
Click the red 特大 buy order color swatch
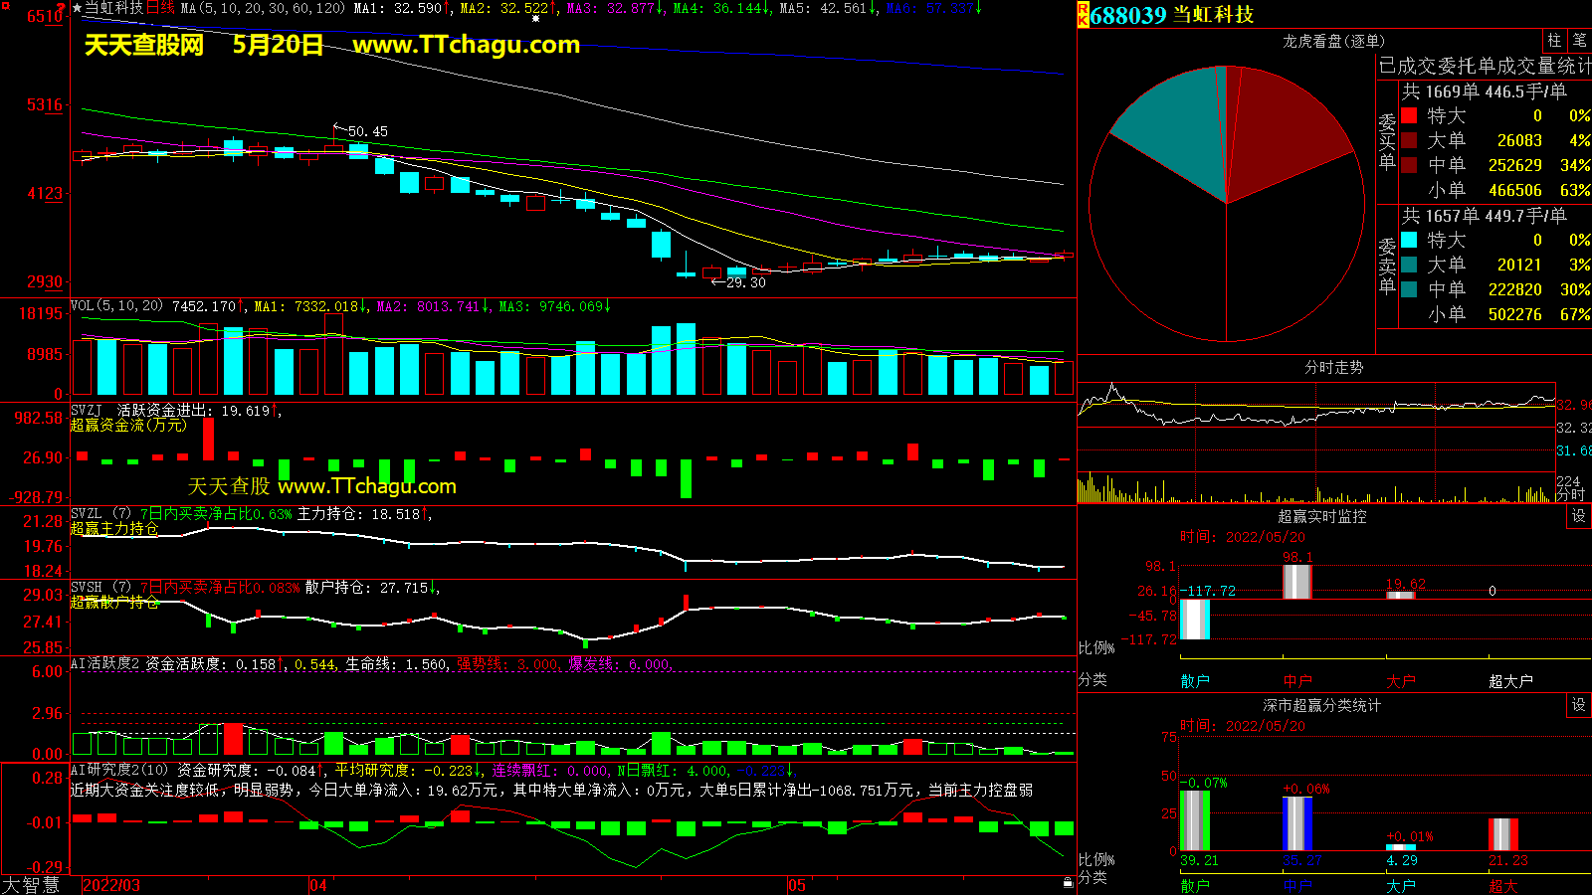pos(1409,116)
